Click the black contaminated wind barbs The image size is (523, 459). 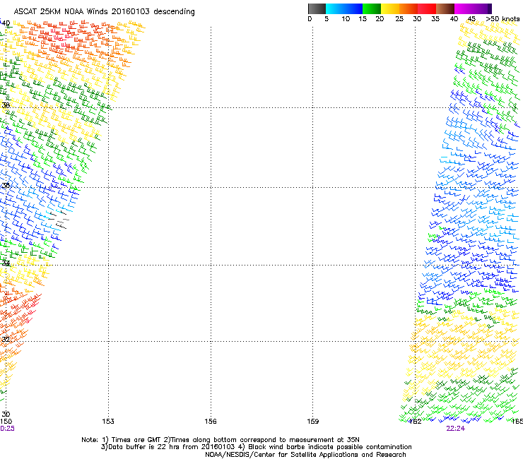tap(59, 219)
